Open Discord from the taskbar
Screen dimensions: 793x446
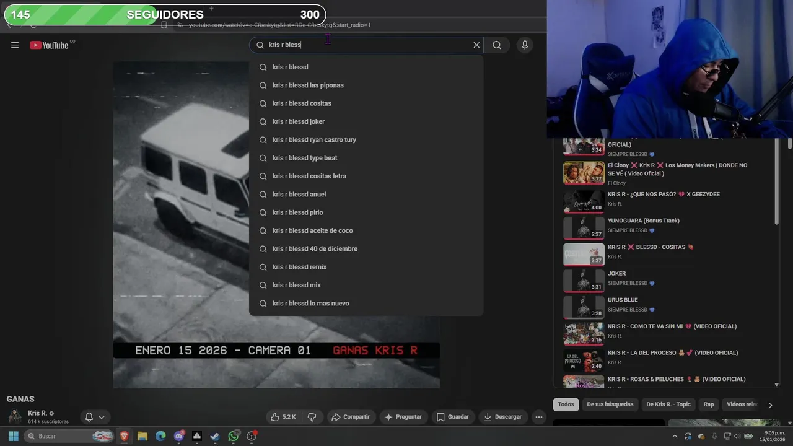tap(179, 436)
